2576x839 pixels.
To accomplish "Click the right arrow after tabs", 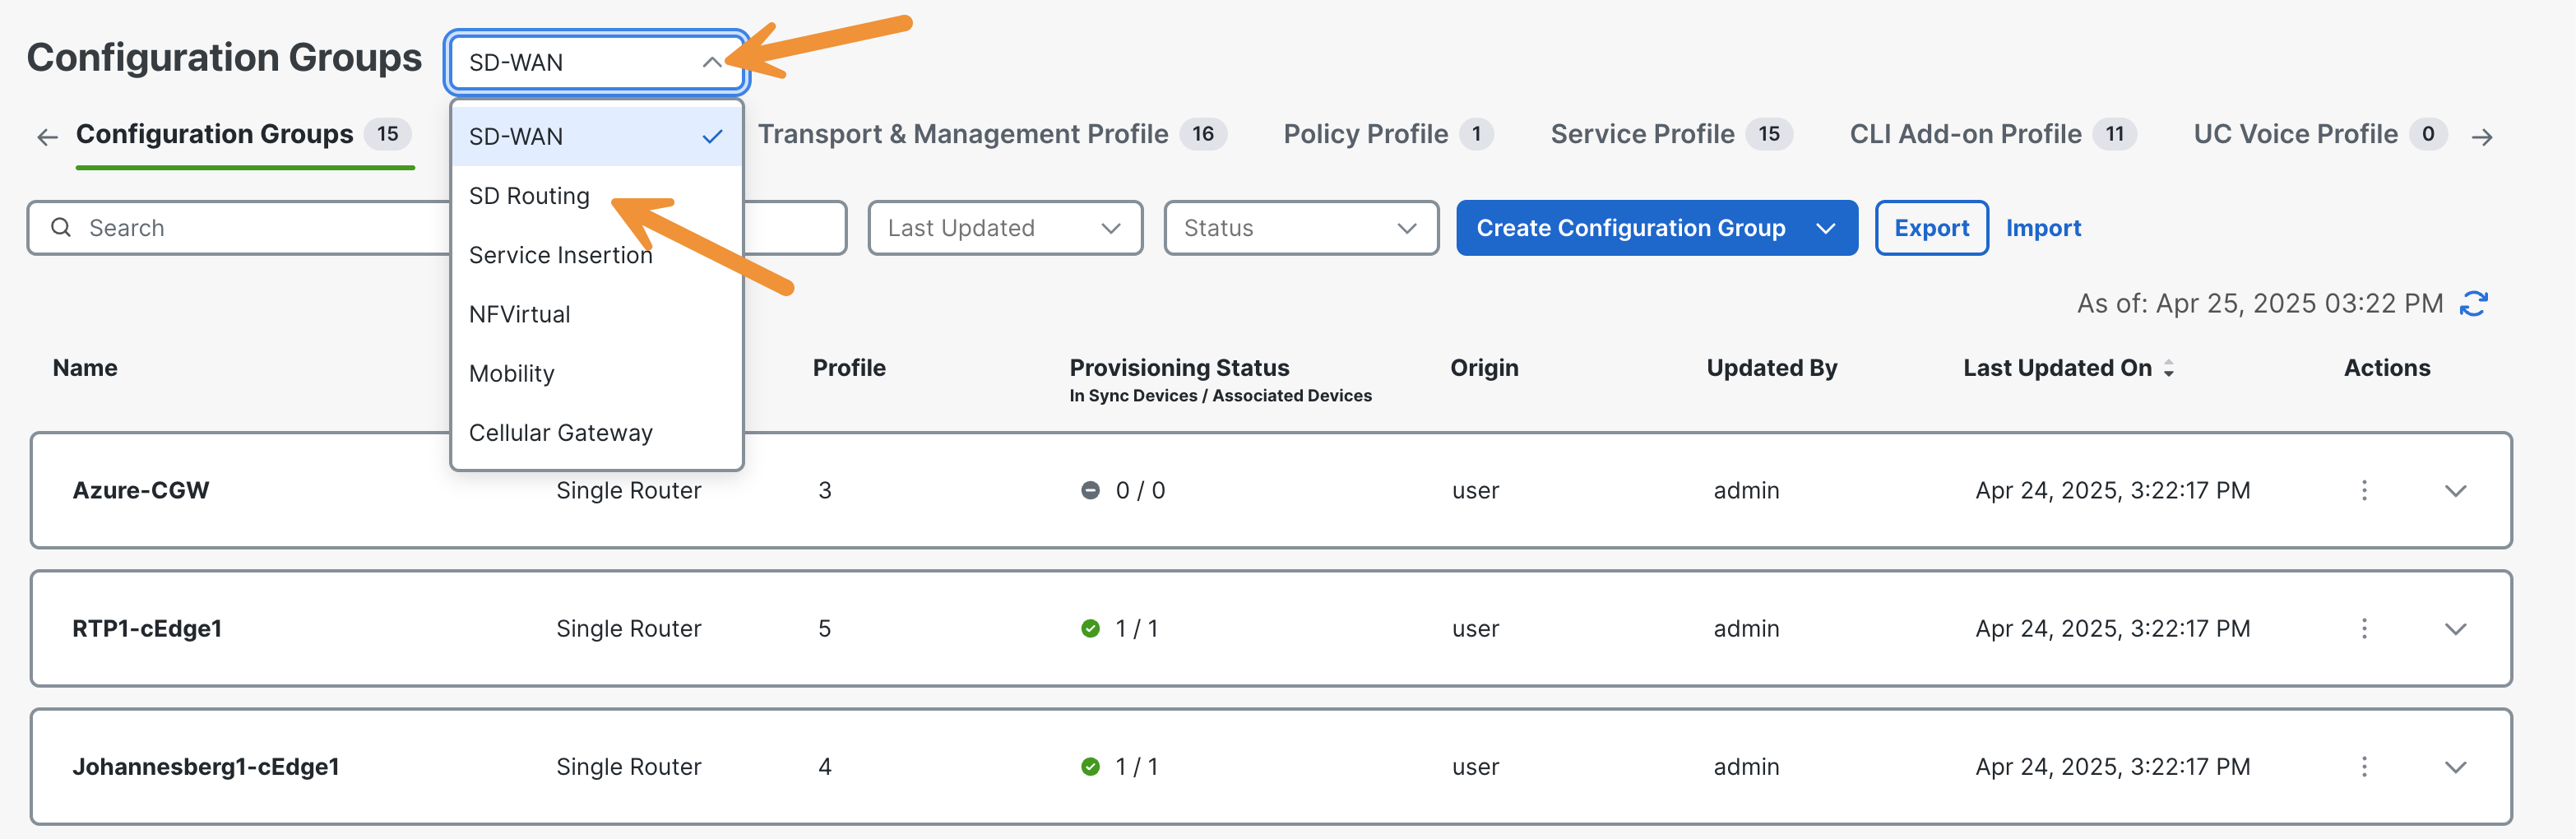I will tap(2481, 137).
